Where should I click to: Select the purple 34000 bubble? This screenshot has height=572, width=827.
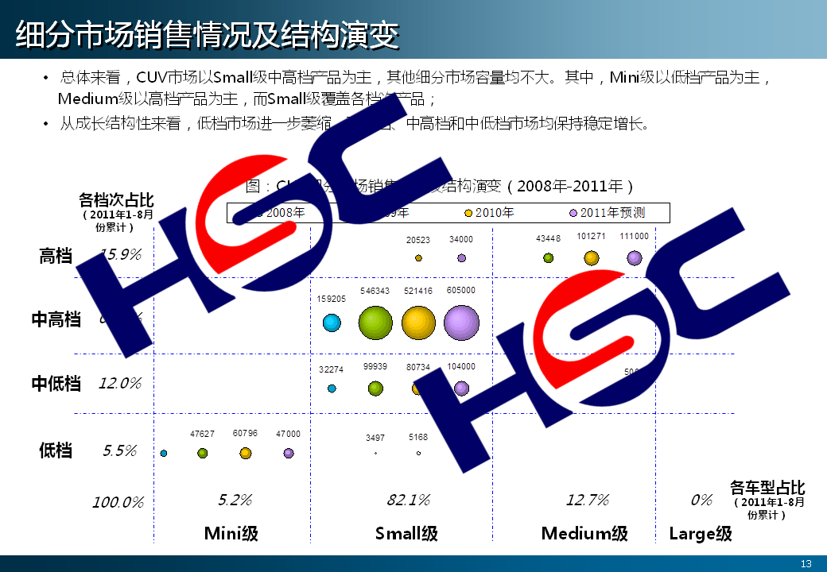point(461,258)
